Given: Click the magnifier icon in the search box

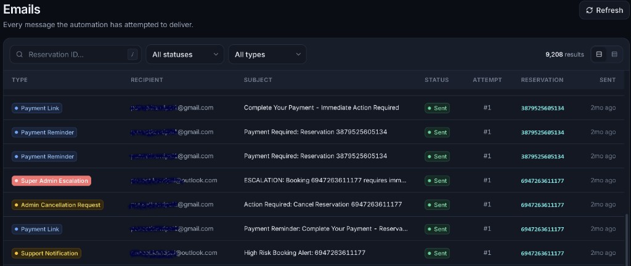Looking at the screenshot, I should click(19, 54).
